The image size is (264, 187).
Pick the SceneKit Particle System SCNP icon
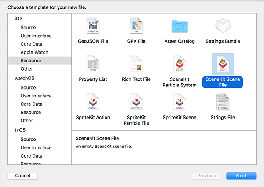pyautogui.click(x=180, y=64)
